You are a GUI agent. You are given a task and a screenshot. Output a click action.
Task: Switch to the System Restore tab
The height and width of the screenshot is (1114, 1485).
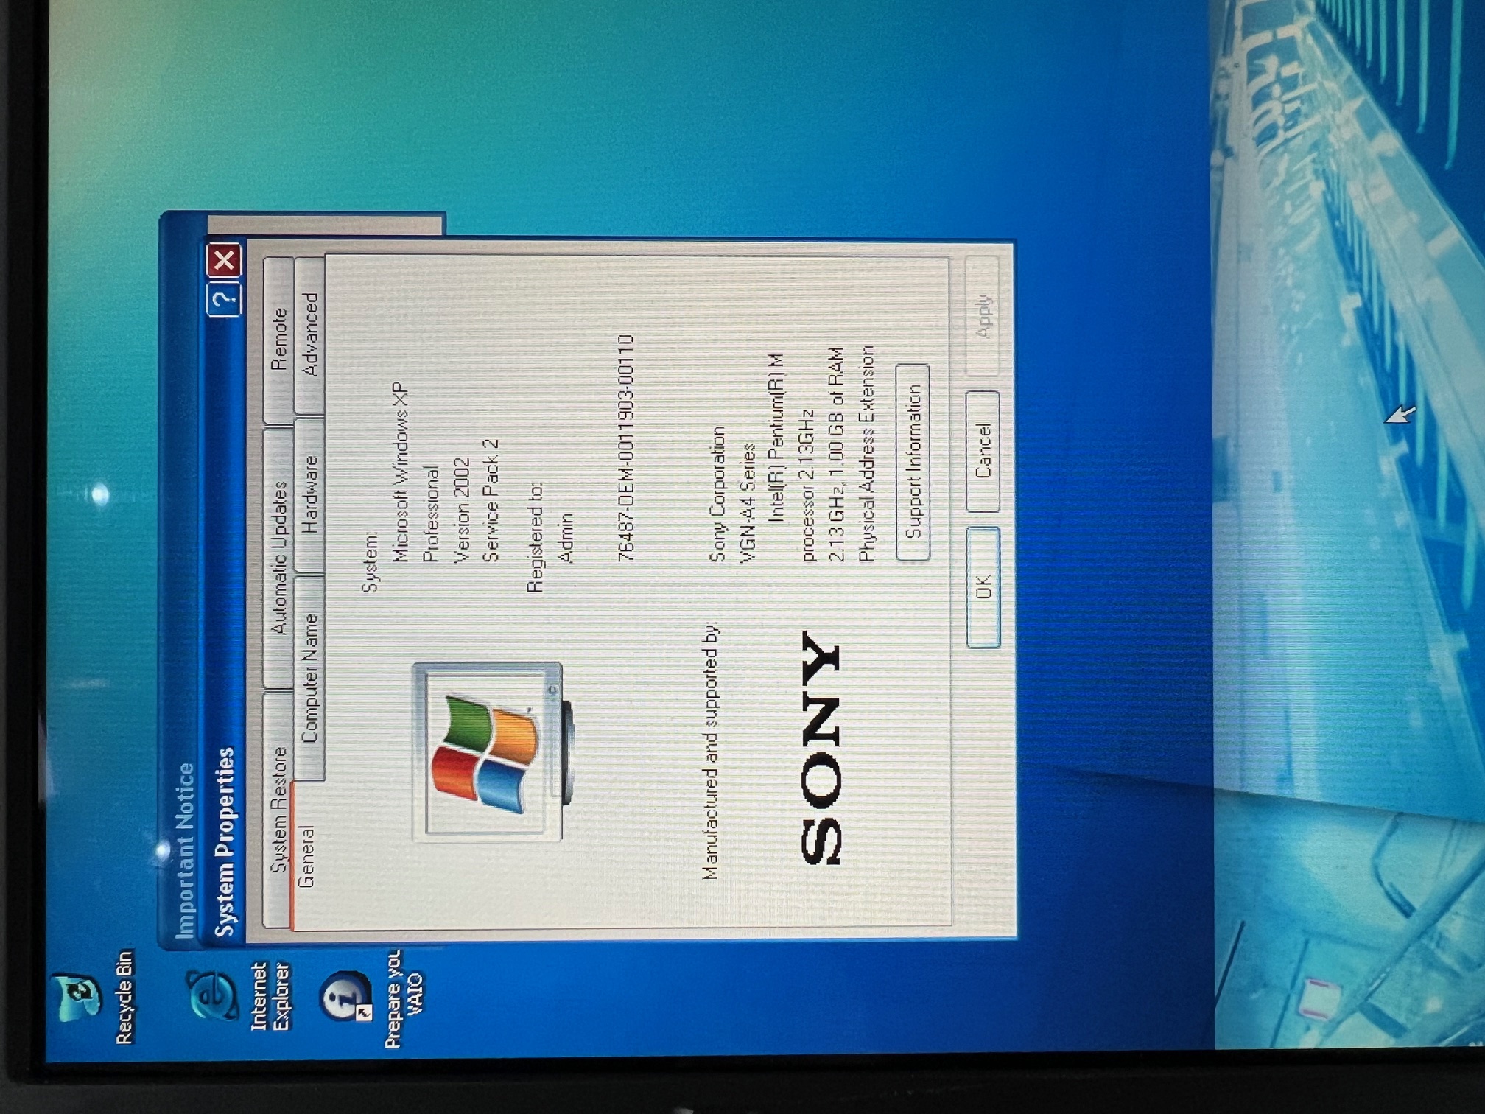[x=278, y=809]
